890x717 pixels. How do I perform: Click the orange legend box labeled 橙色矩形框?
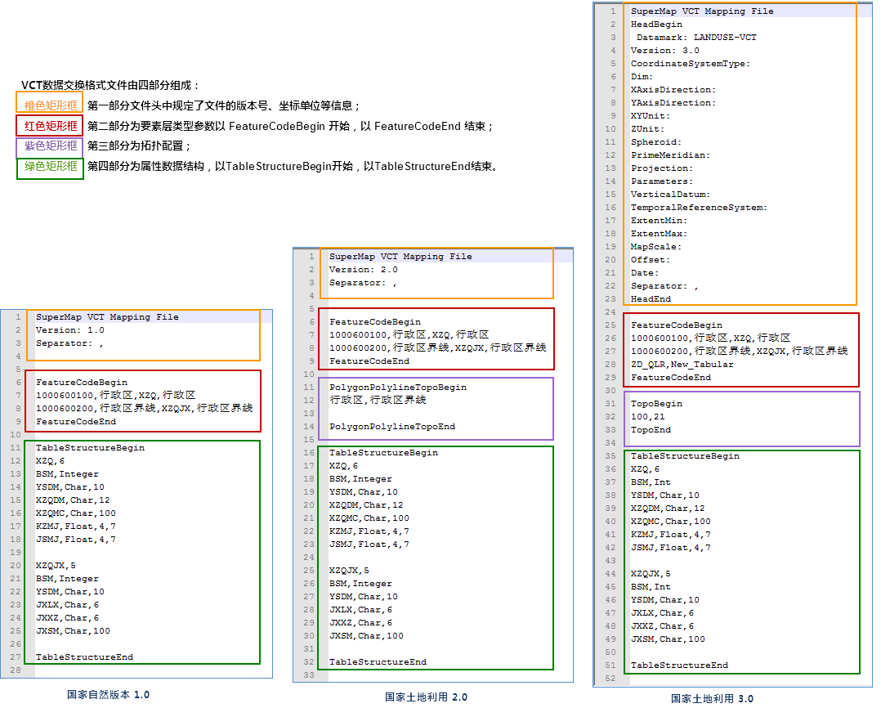point(50,105)
